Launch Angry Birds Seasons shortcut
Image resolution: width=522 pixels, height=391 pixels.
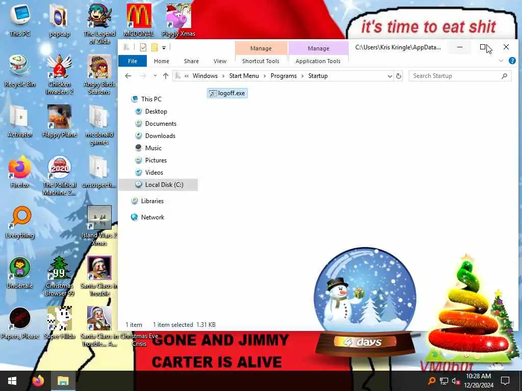click(x=99, y=74)
